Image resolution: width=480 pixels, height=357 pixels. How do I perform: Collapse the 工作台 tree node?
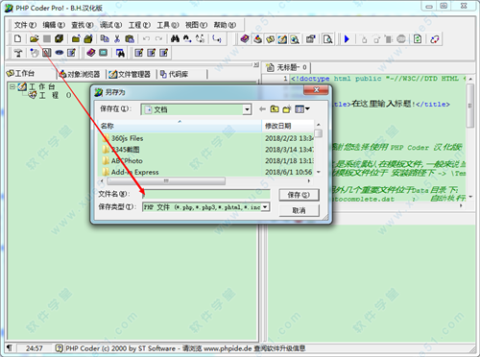(x=12, y=86)
